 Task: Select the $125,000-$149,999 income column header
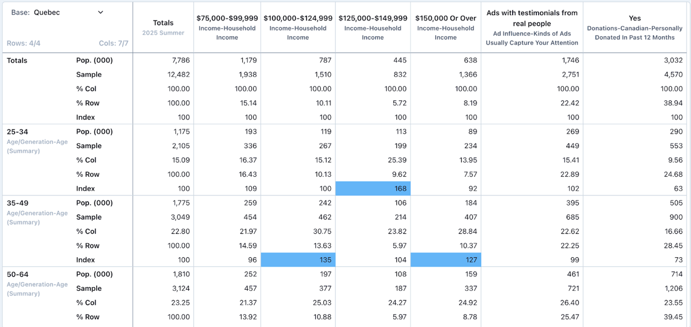pyautogui.click(x=373, y=27)
